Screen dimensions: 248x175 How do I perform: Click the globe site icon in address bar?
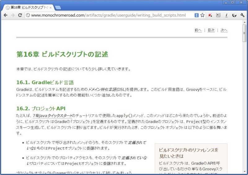point(28,15)
